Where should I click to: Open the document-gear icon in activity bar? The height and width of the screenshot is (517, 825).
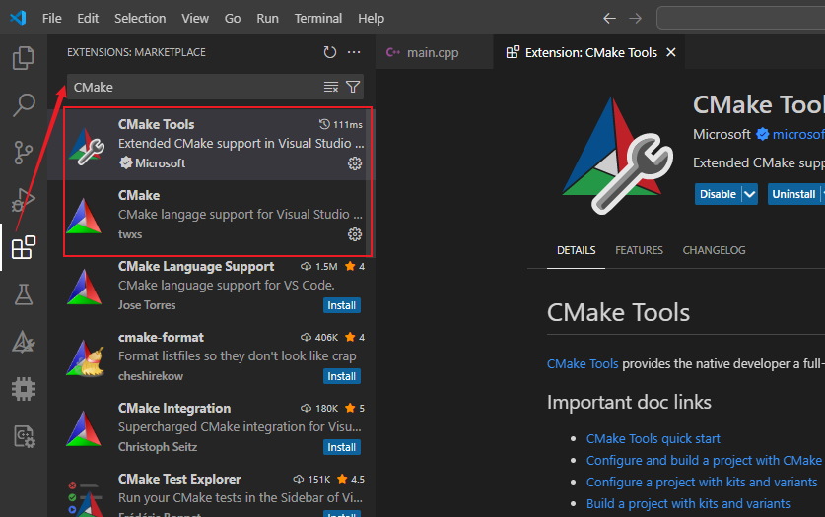23,436
